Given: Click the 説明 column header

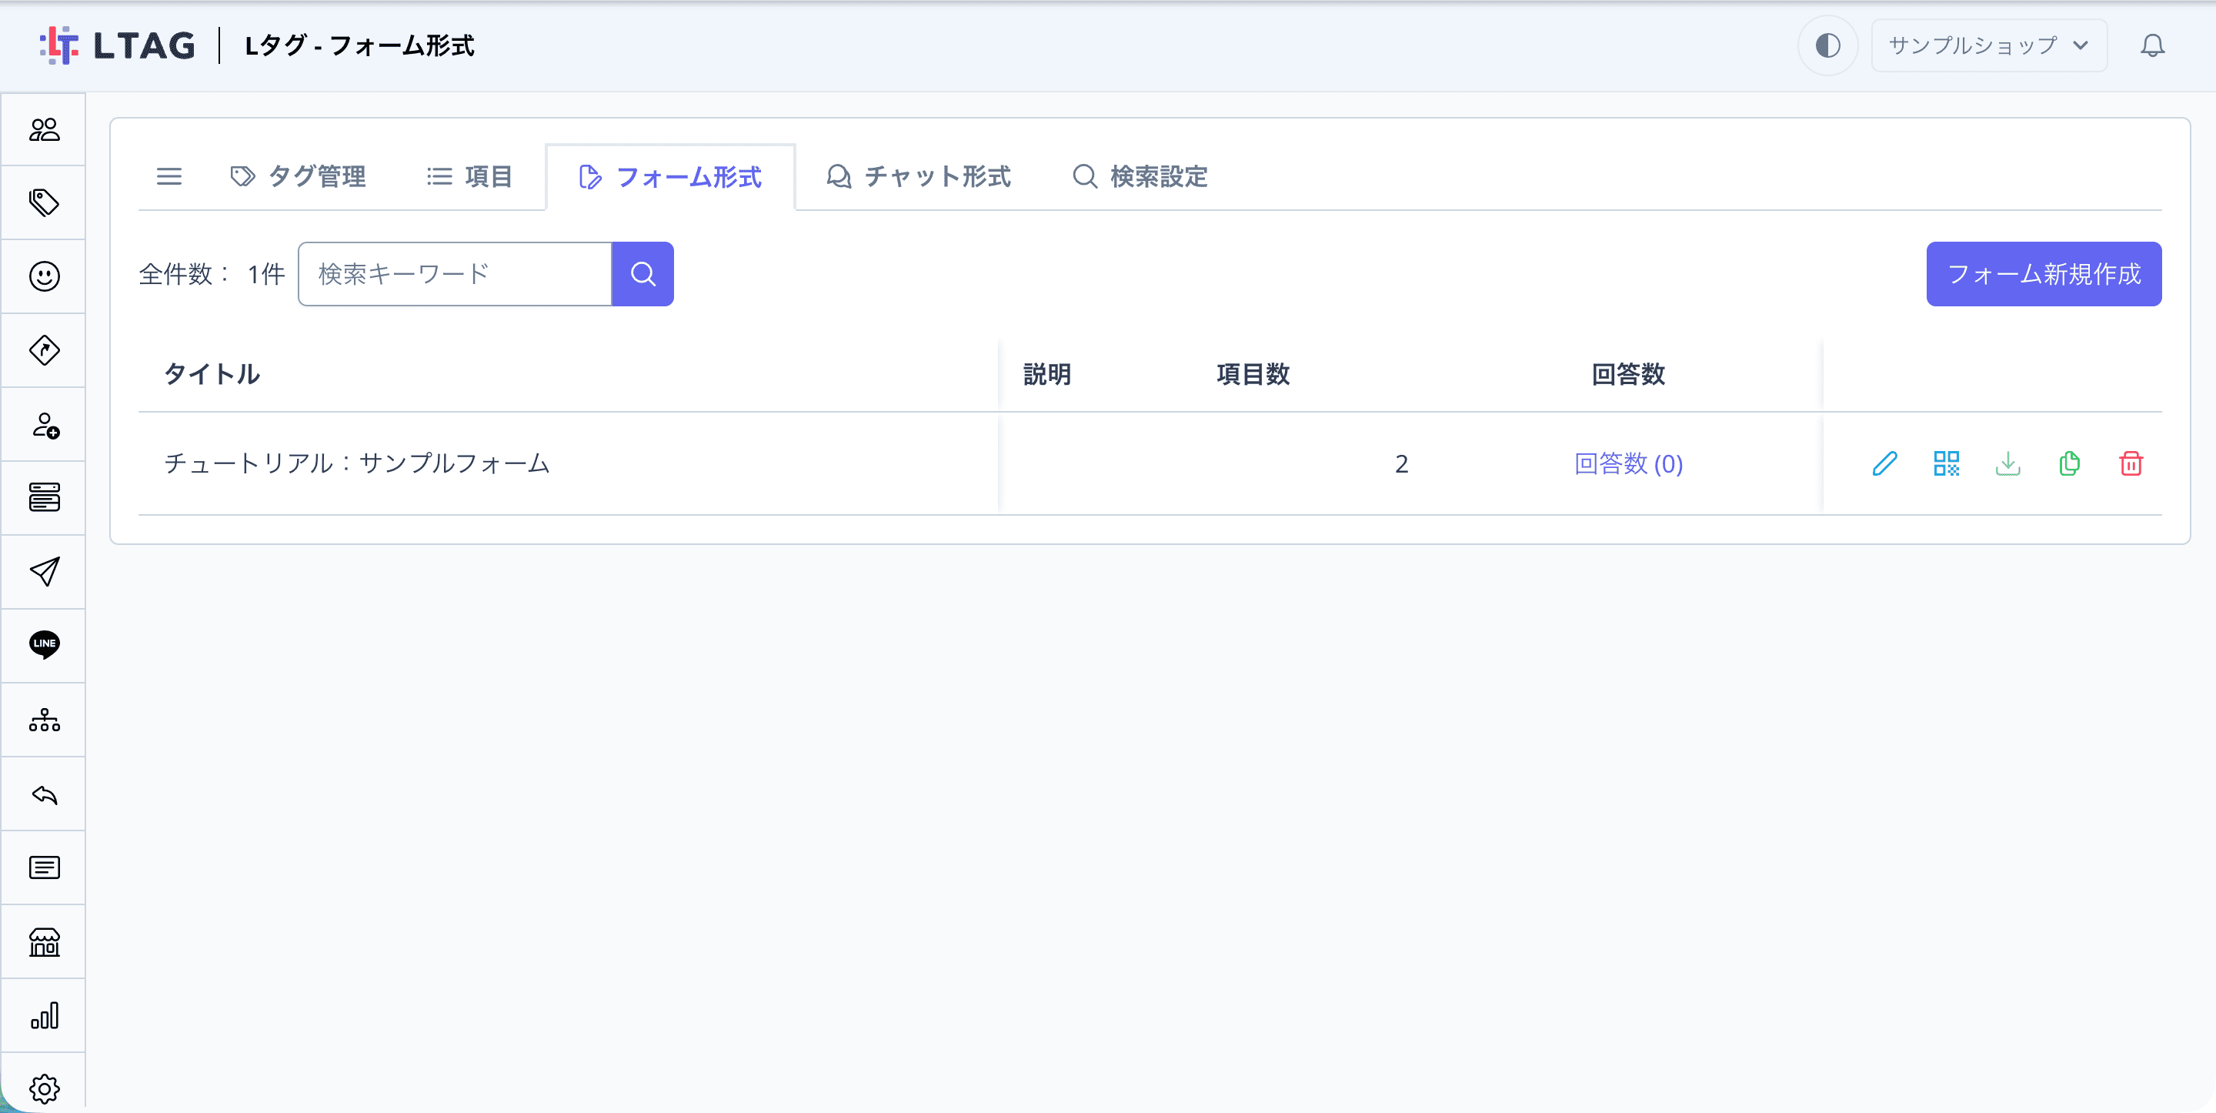Looking at the screenshot, I should (x=1047, y=374).
